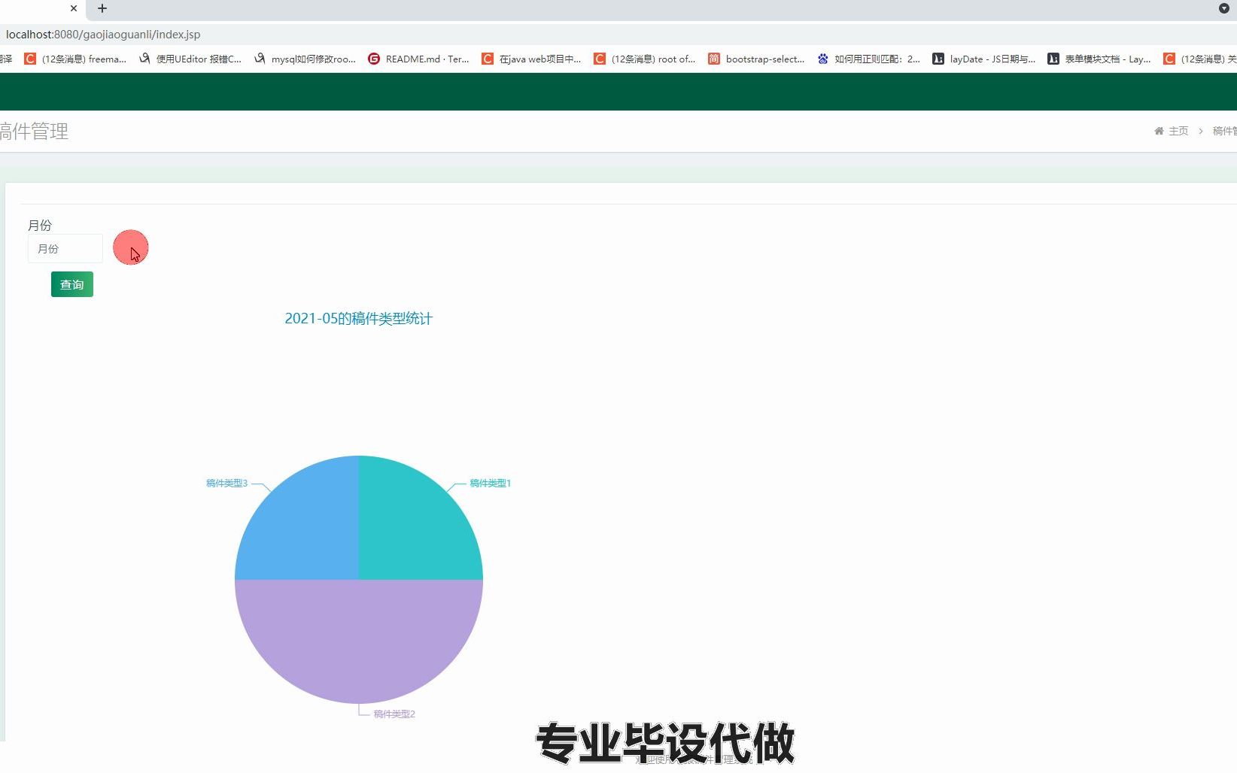Open the 使用UEditor 报错 bookmark

(x=190, y=59)
